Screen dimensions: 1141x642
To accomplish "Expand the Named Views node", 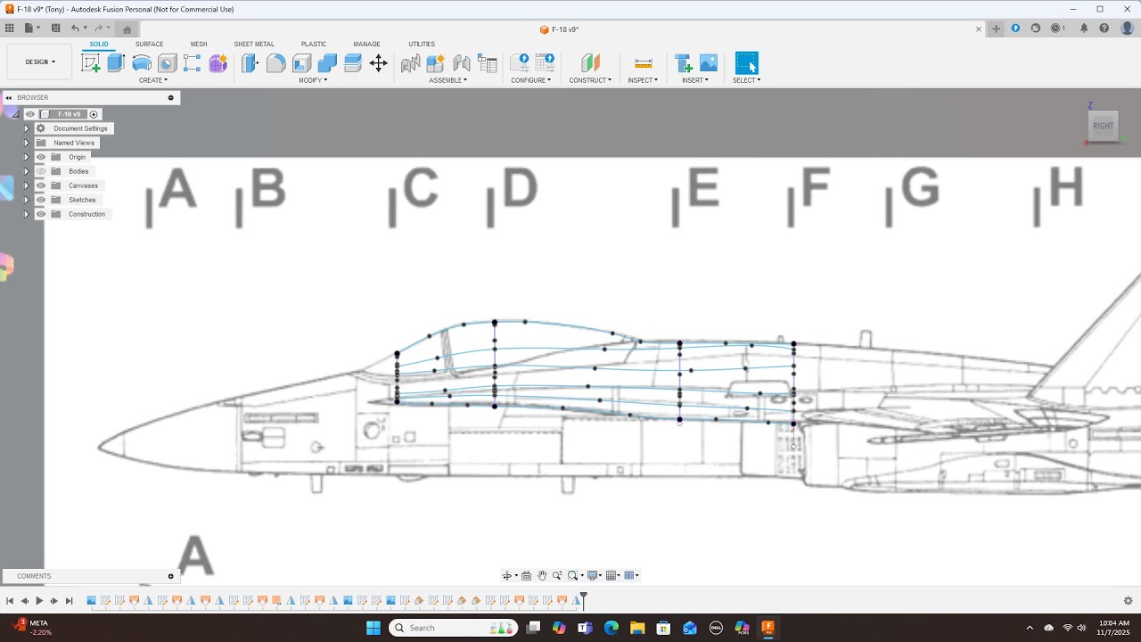I will pos(27,143).
